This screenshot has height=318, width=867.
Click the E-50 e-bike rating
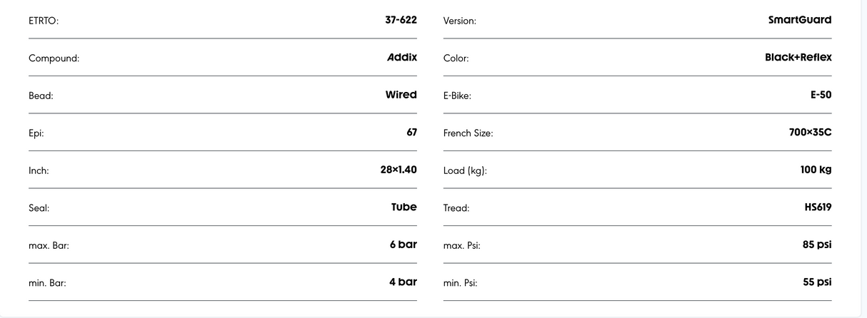pyautogui.click(x=821, y=95)
